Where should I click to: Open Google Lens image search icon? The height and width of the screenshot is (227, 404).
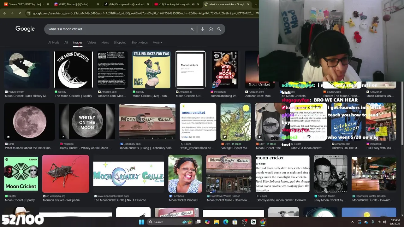click(211, 29)
